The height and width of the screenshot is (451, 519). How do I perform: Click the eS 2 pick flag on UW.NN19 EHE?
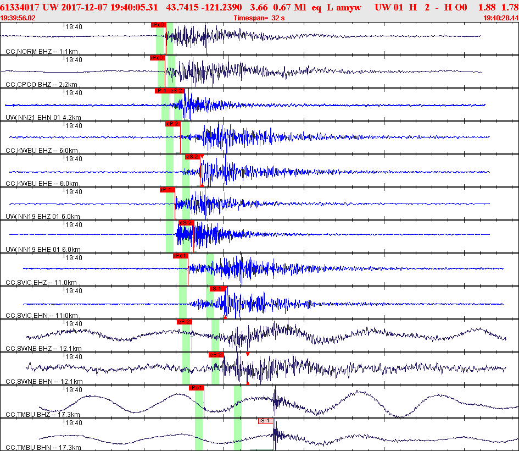pyautogui.click(x=186, y=223)
